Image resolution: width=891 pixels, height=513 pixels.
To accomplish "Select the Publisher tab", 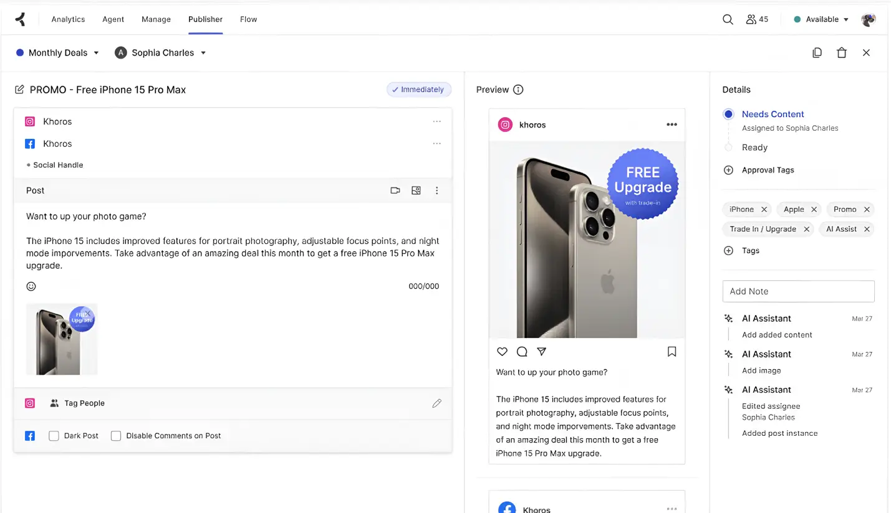I will tap(205, 19).
